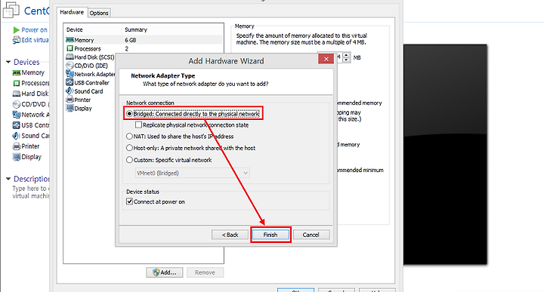Click the Finish button in the wizard
544x292 pixels.
270,235
